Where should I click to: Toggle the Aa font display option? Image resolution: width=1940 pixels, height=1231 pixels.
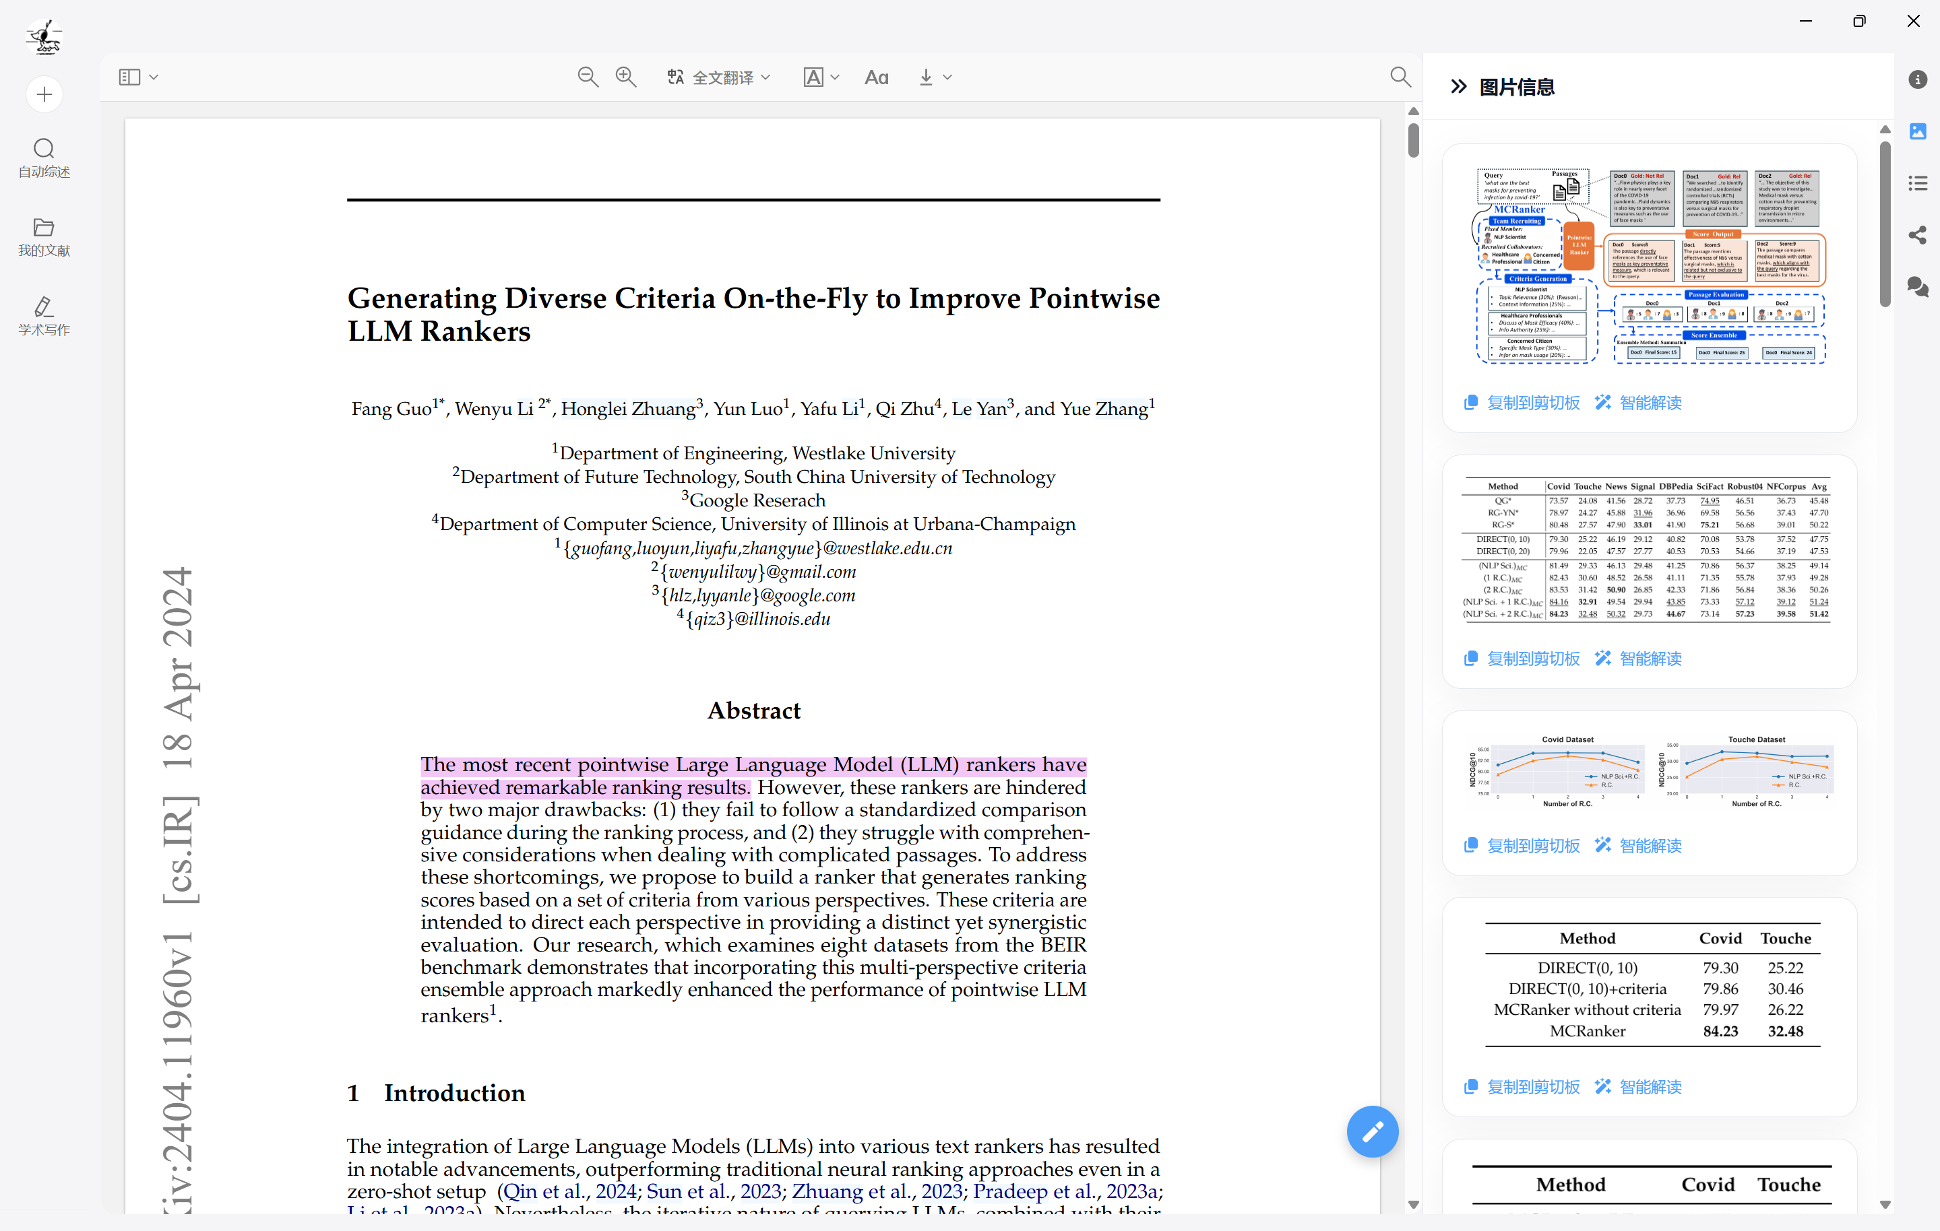point(876,77)
